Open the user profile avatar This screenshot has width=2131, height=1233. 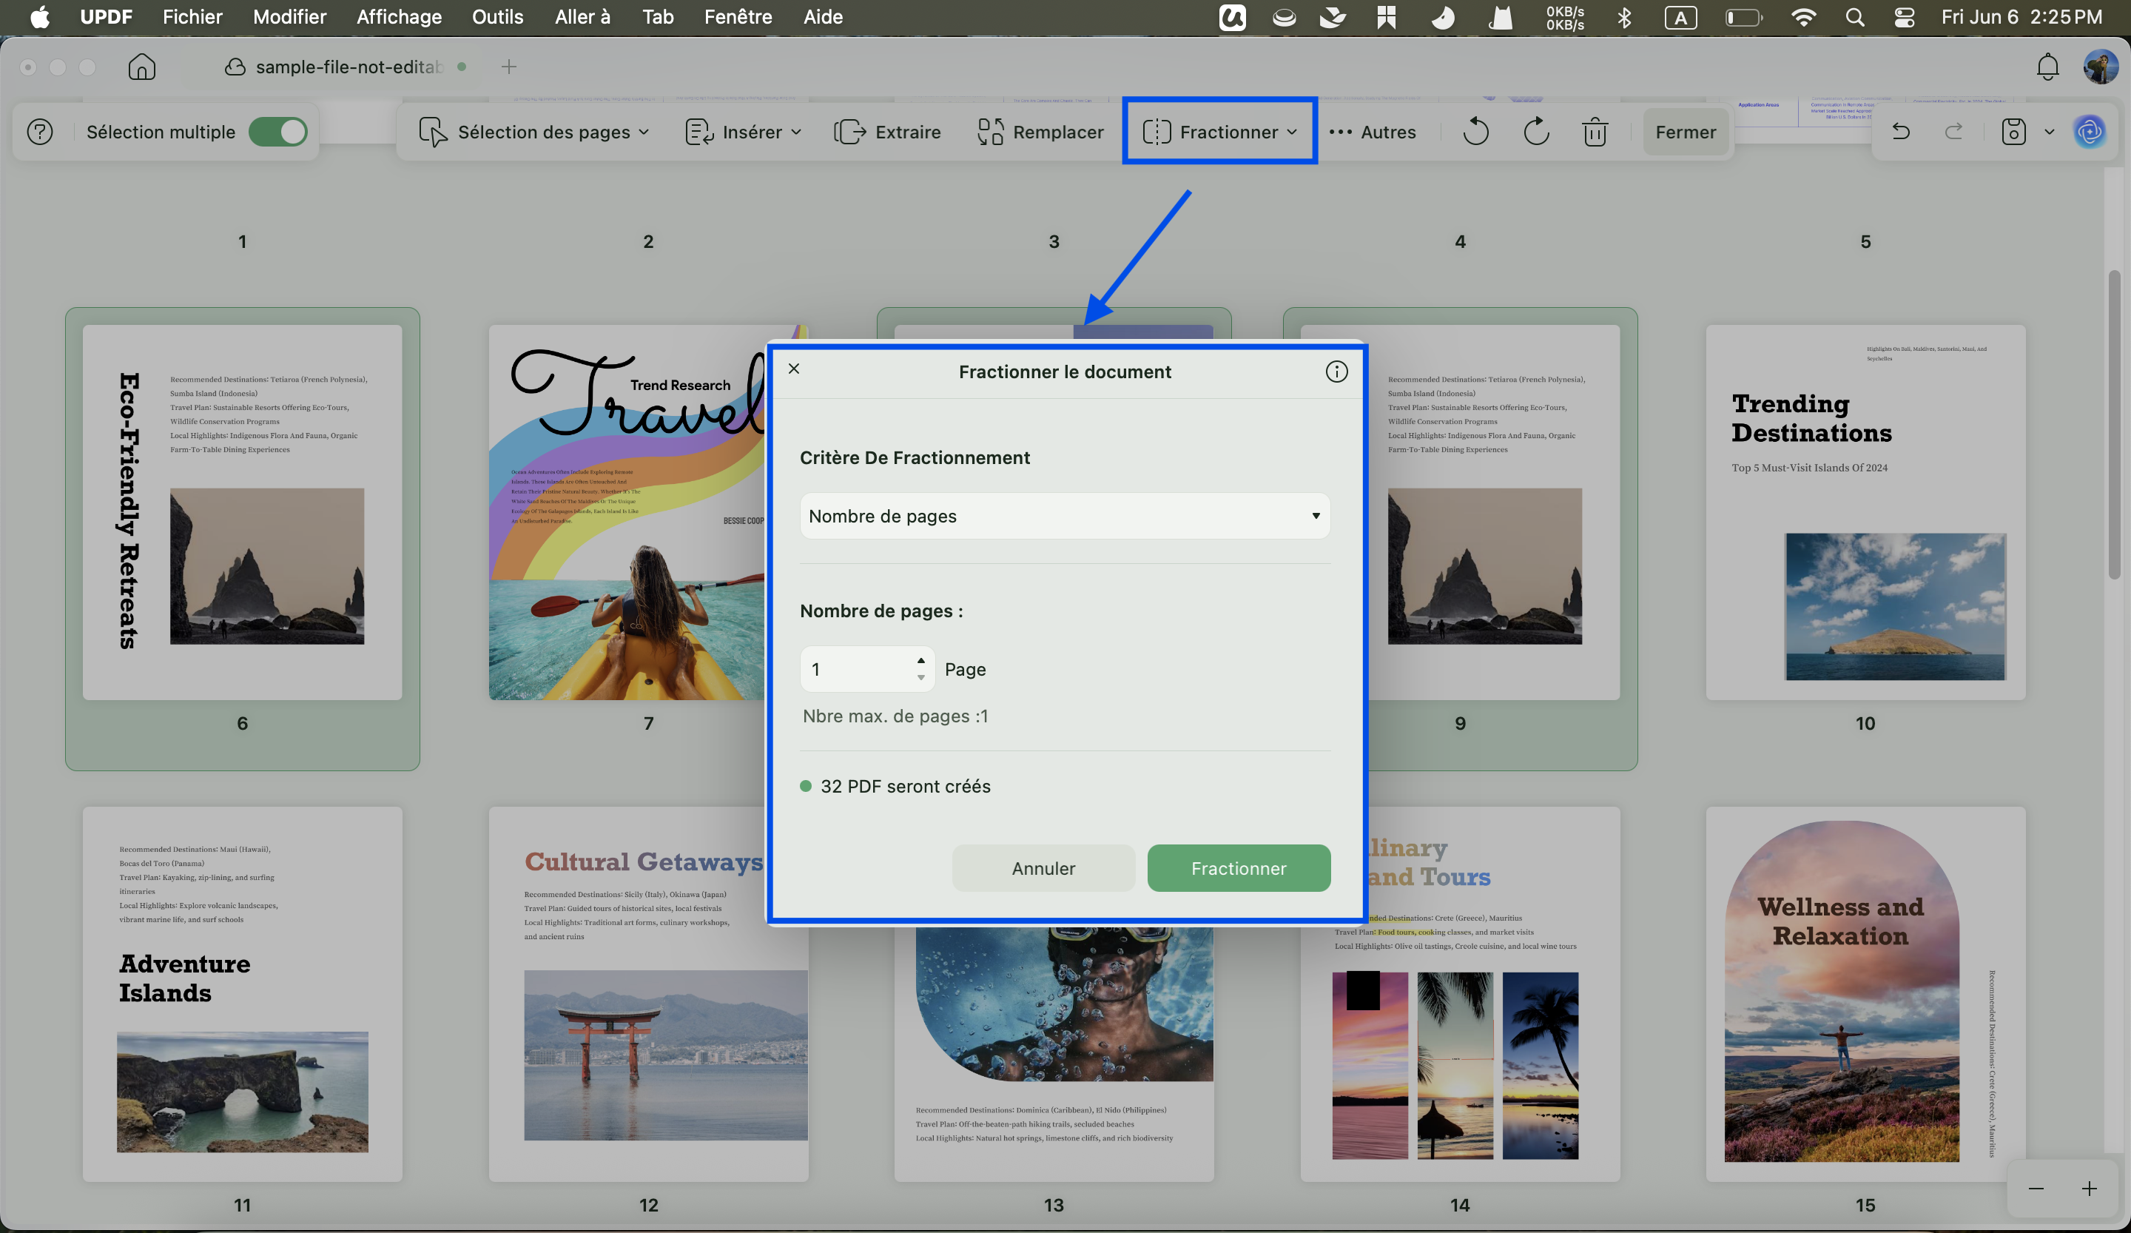tap(2101, 67)
